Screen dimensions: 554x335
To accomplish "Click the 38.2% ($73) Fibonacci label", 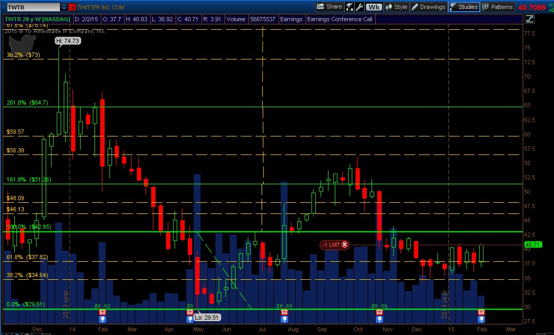I will pos(23,55).
